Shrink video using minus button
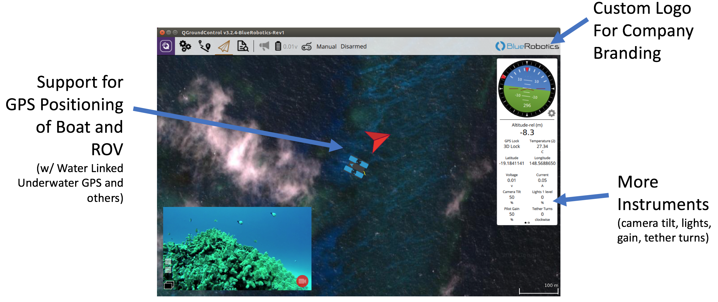The width and height of the screenshot is (718, 302). point(168,270)
